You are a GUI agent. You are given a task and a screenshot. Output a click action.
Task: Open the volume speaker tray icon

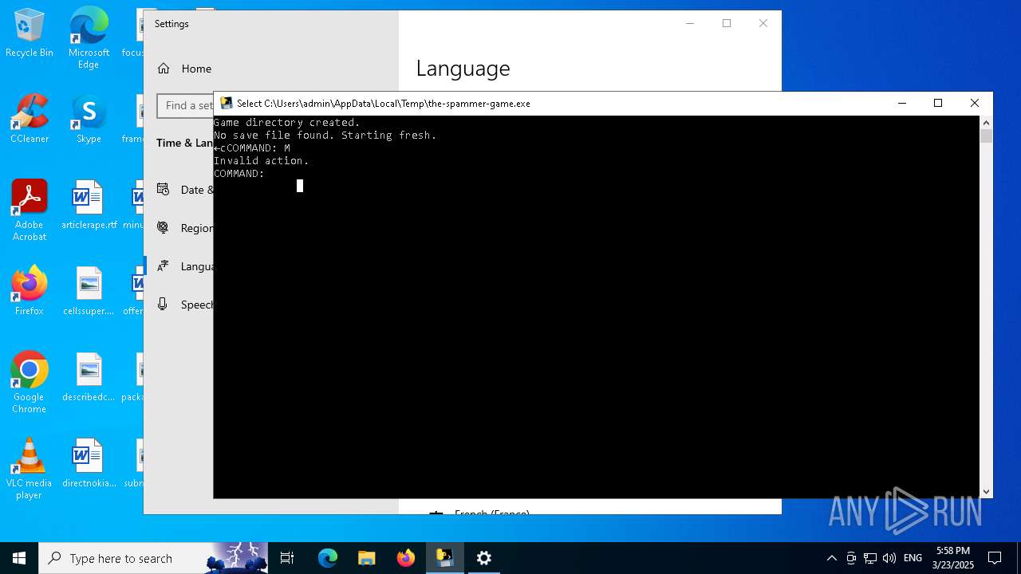tap(889, 558)
